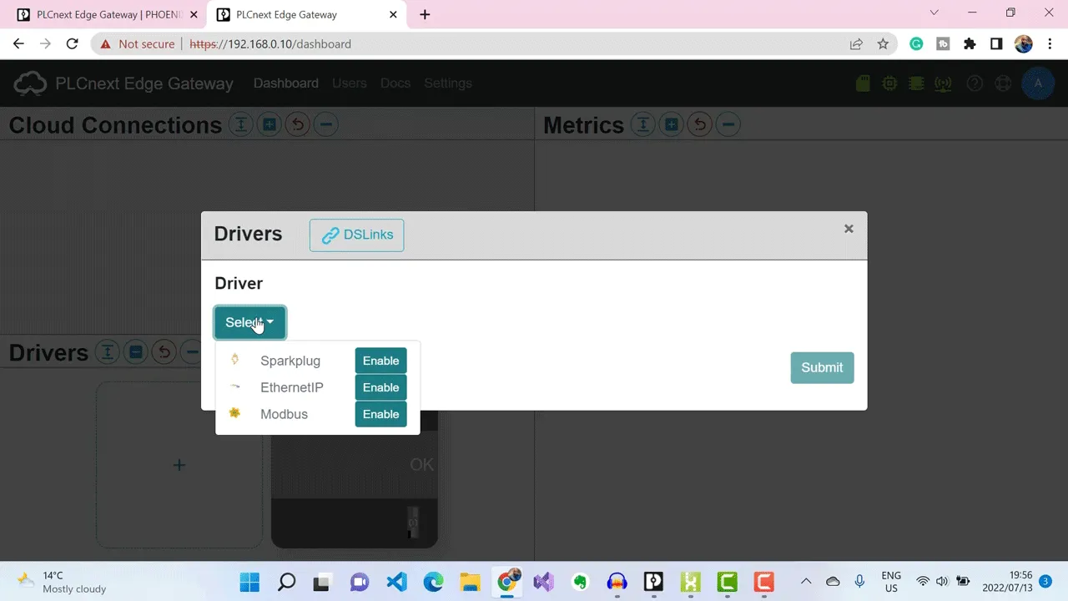
Task: Switch to the first PLCnext Edge Gateway PHOENIX tab
Action: coord(108,14)
